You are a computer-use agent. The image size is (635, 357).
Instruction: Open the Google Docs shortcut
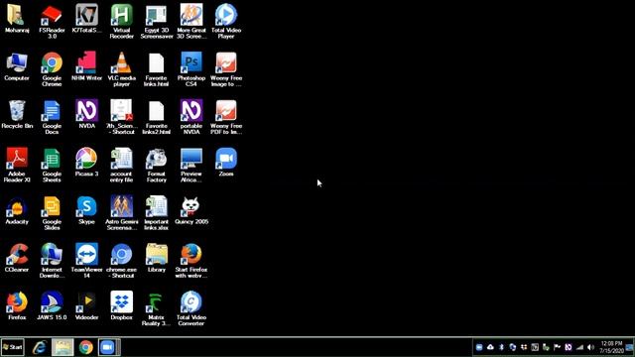click(x=52, y=117)
